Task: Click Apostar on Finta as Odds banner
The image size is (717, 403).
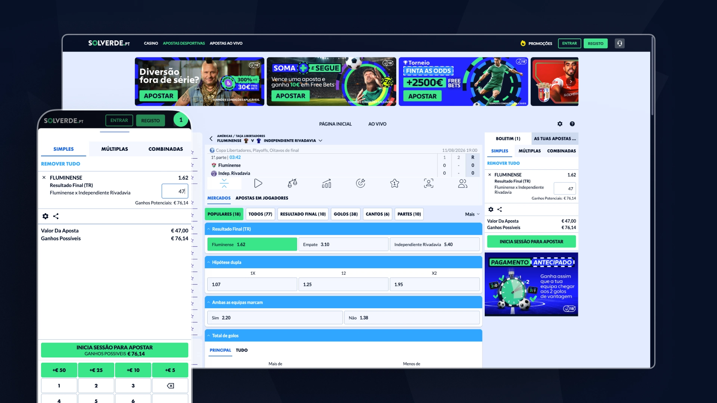Action: 422,96
